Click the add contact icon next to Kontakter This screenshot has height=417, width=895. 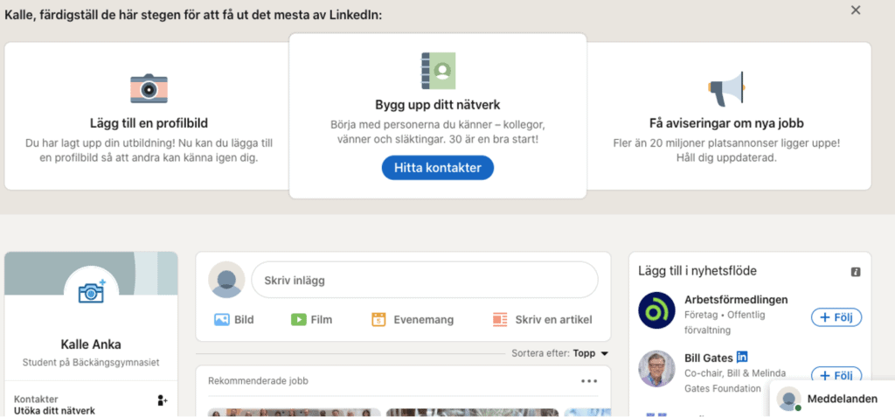pyautogui.click(x=163, y=400)
